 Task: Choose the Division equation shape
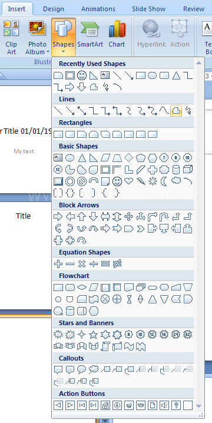click(93, 264)
